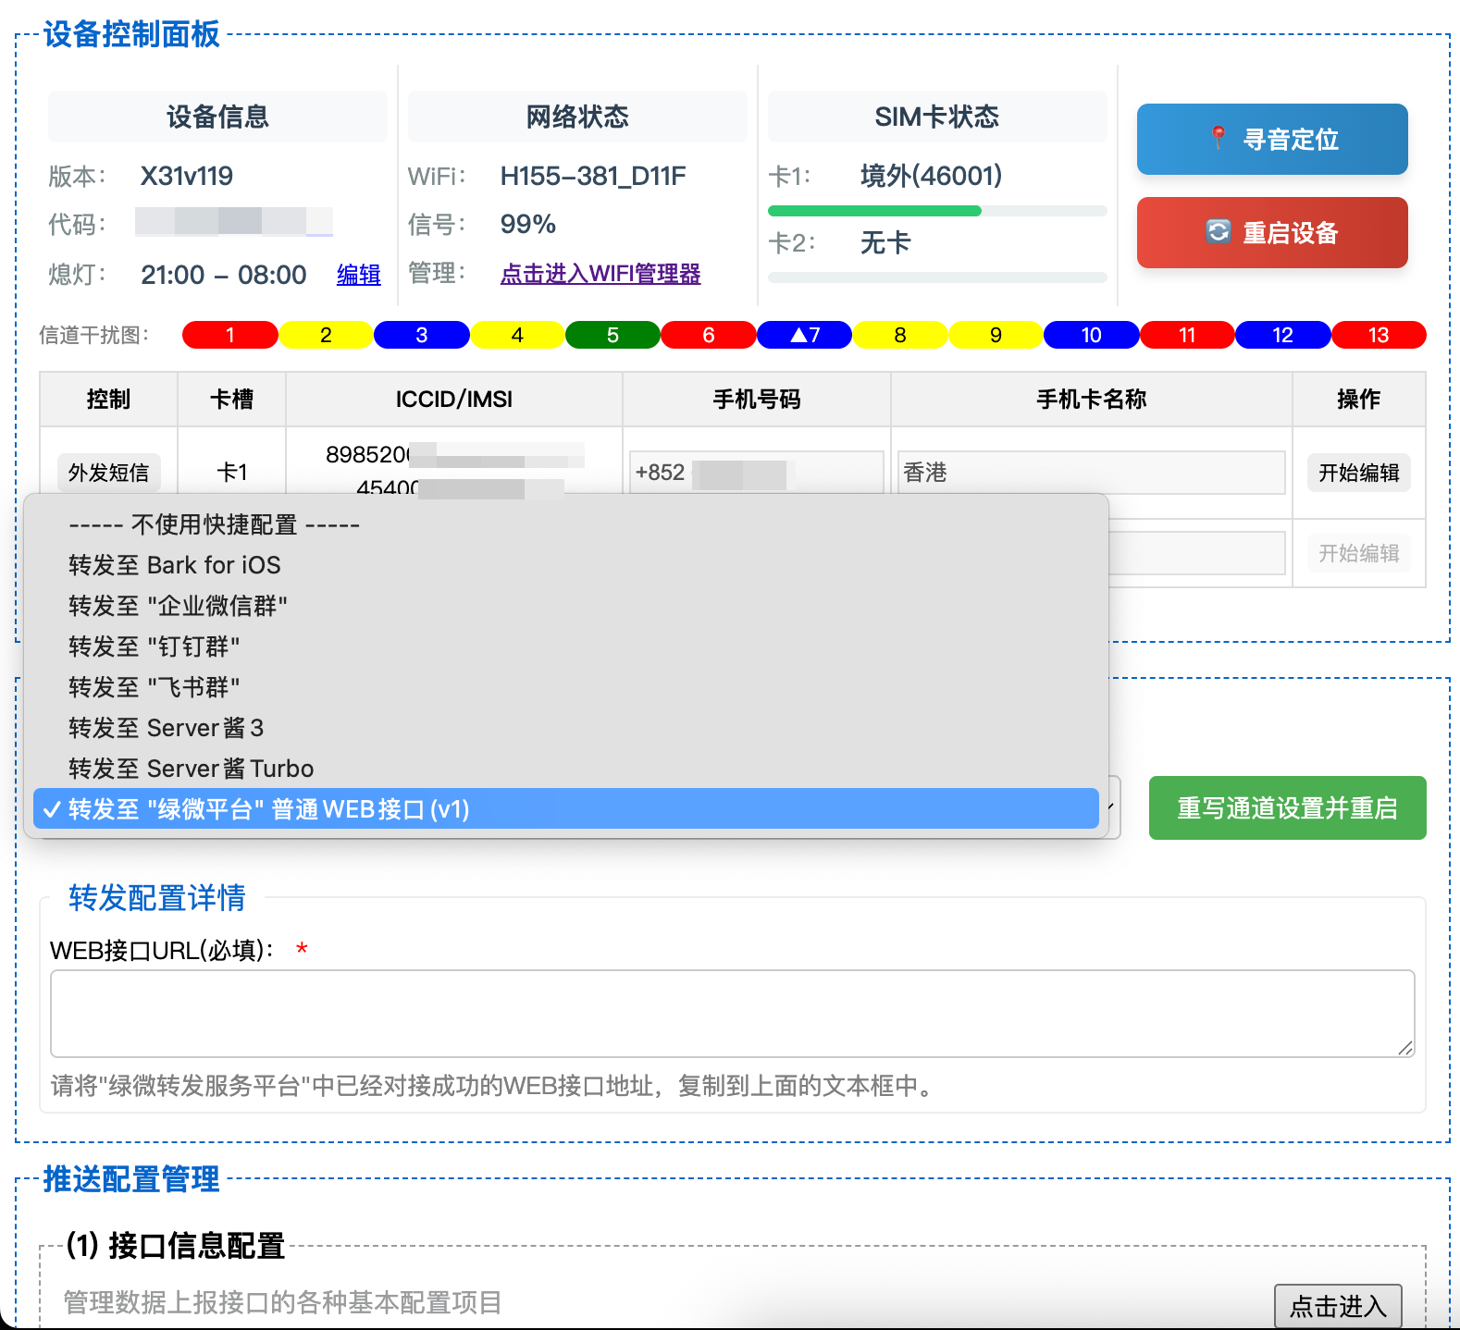
Task: Click channel 13 indicator
Action: point(1378,335)
